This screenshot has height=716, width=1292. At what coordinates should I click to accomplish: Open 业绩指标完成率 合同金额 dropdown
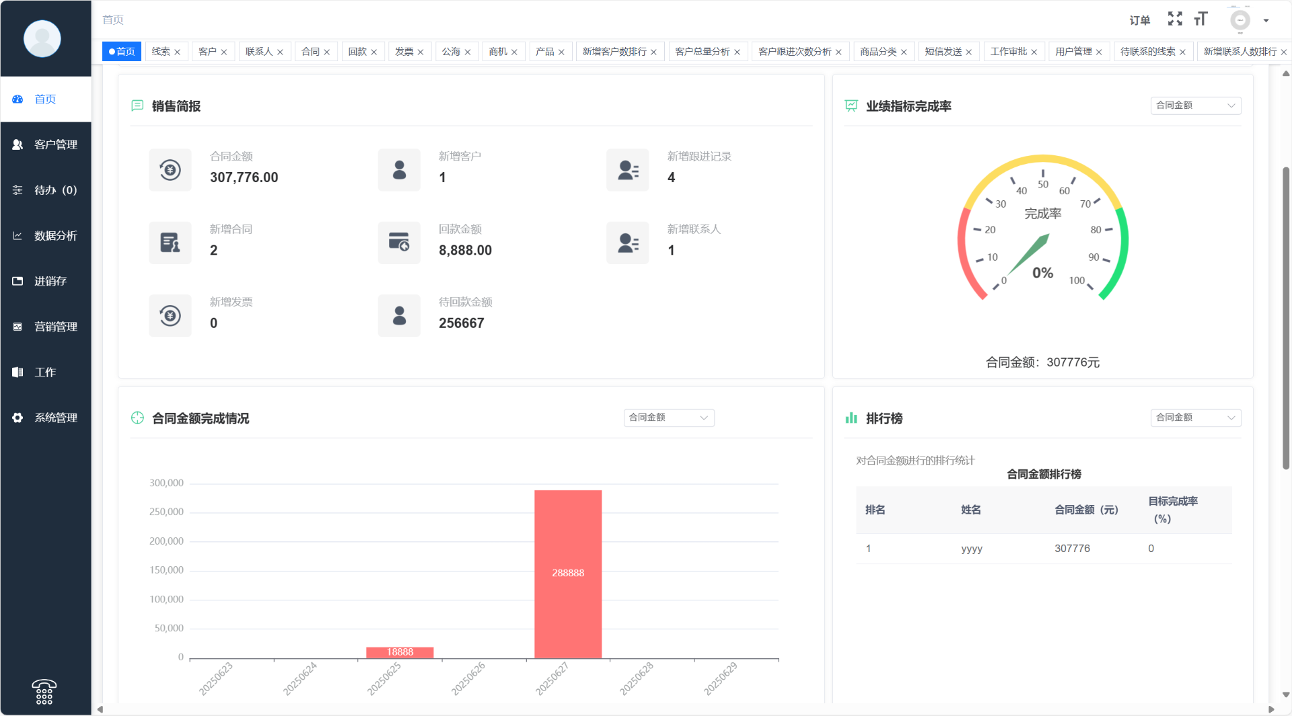click(1195, 106)
